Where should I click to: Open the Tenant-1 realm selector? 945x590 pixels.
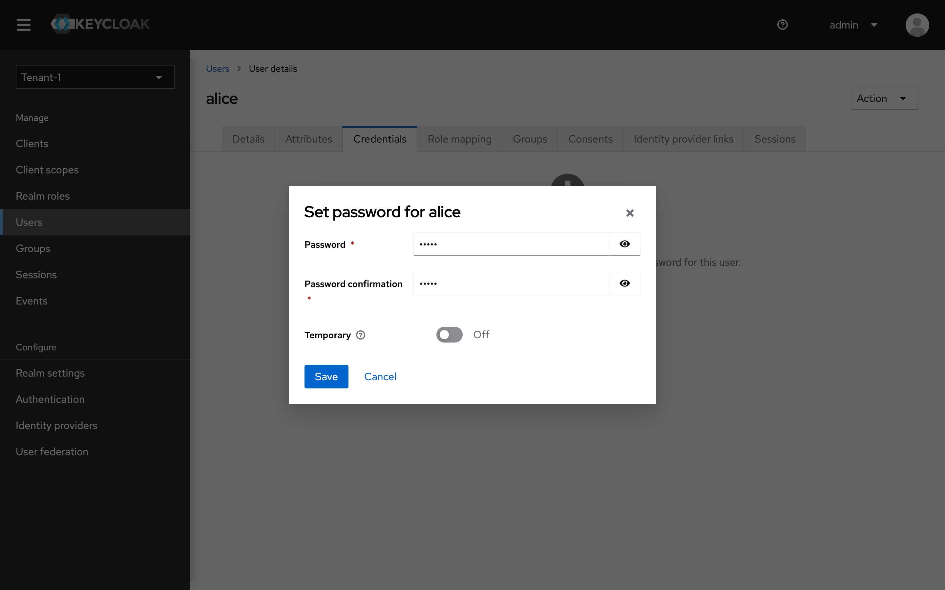(x=94, y=77)
